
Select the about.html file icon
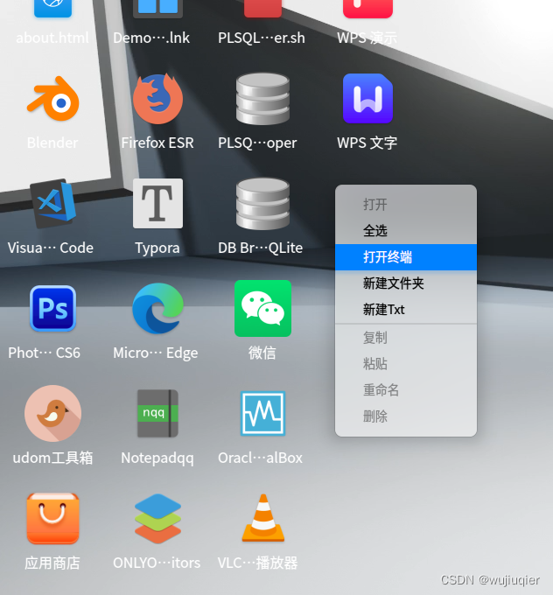pyautogui.click(x=52, y=8)
